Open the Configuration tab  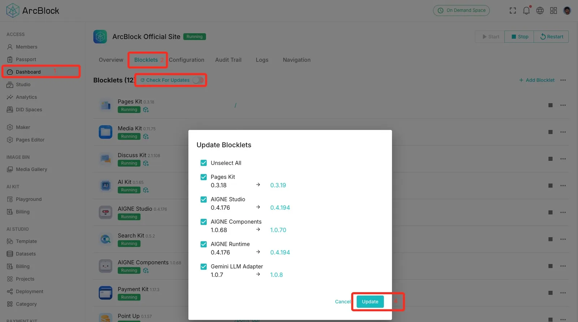coord(186,60)
